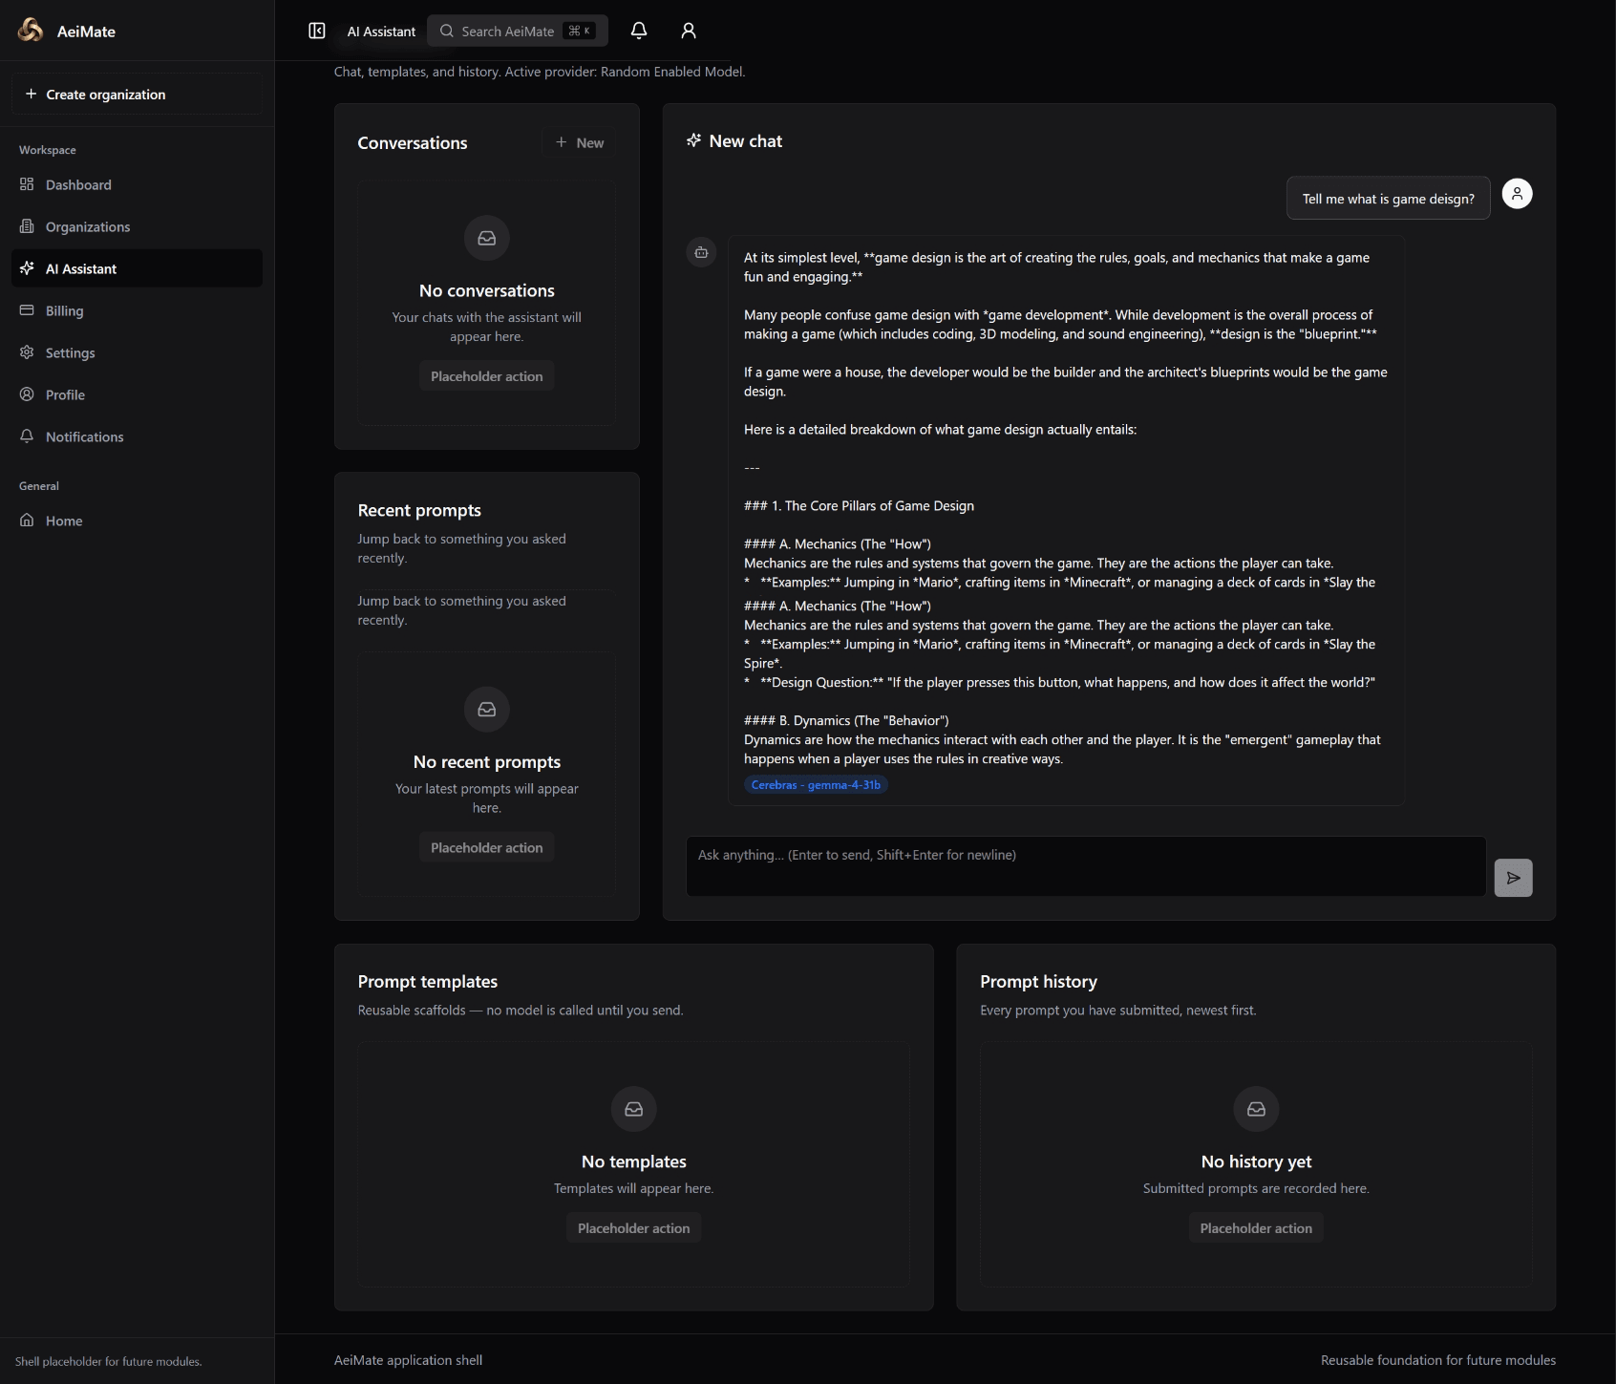Open the AI Assistant sidebar item
The width and height of the screenshot is (1616, 1384).
pos(137,268)
